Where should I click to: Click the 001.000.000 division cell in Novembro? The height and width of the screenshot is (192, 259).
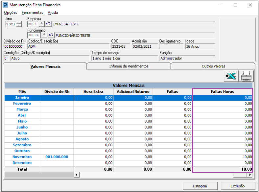pos(57,157)
